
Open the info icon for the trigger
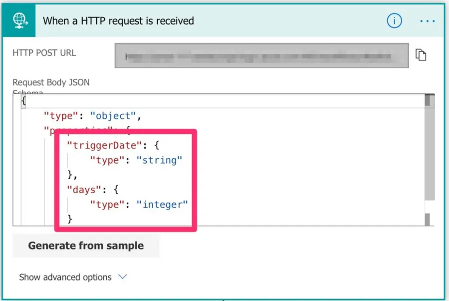point(394,21)
